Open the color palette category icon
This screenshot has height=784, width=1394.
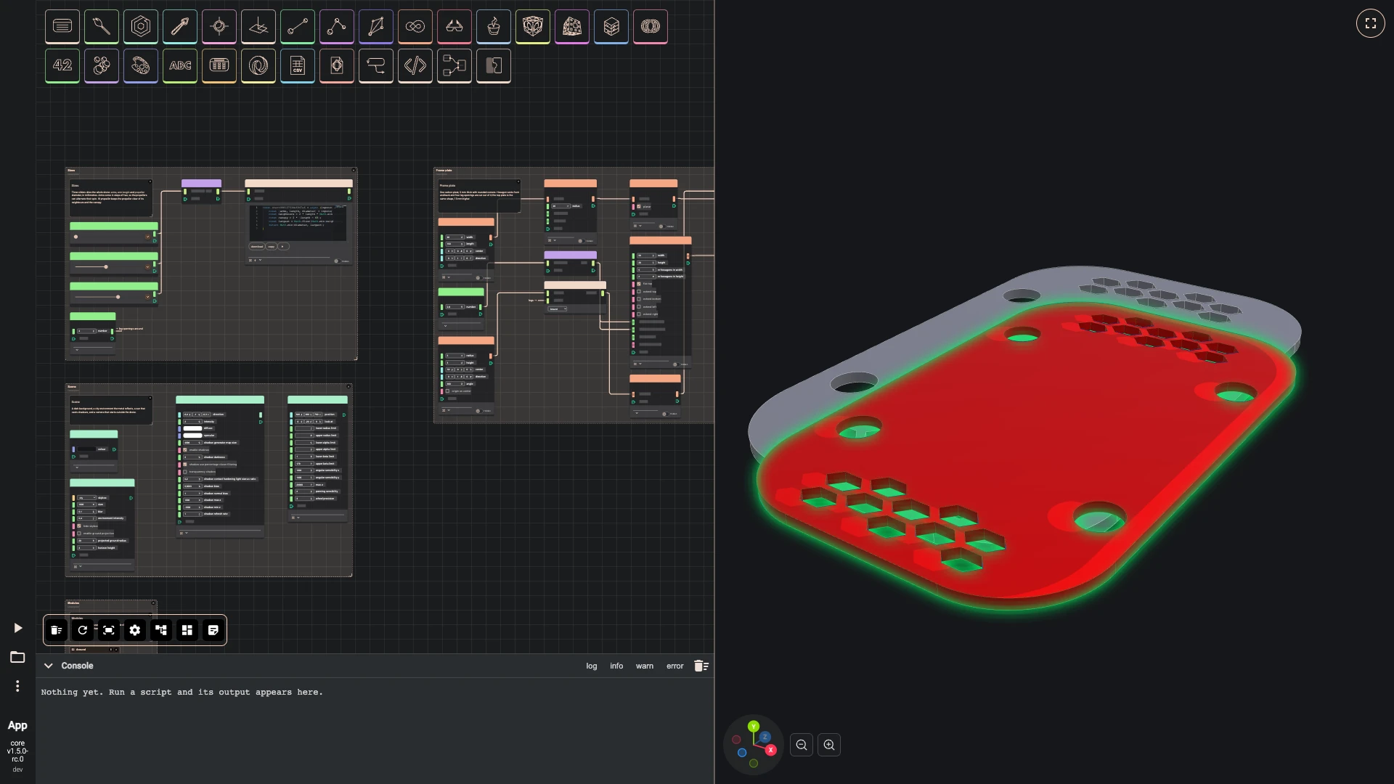point(141,66)
